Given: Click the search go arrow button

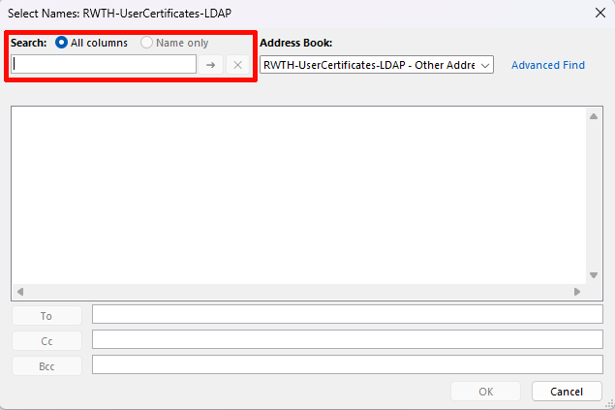Looking at the screenshot, I should [210, 65].
